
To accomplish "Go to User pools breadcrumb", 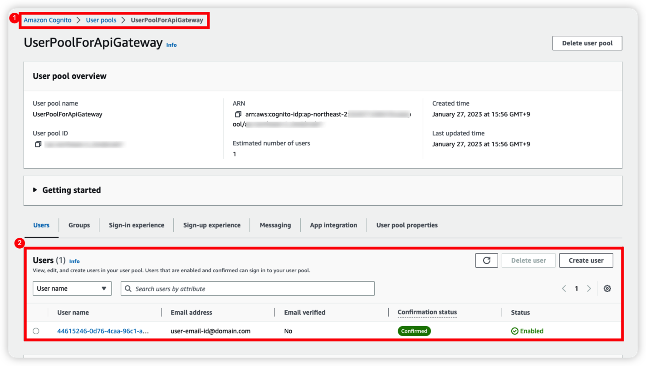I will [102, 20].
